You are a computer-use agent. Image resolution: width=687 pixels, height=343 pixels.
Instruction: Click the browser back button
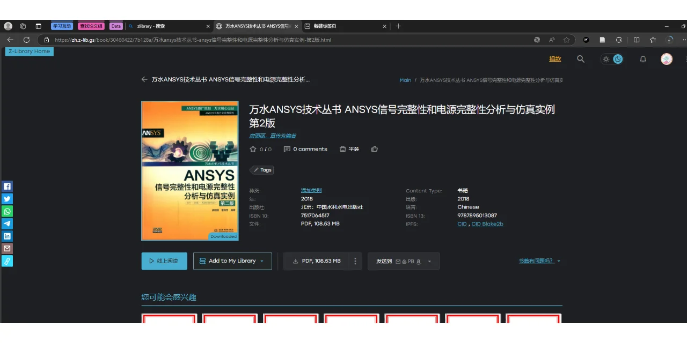point(10,40)
